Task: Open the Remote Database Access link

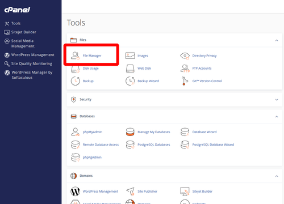Action: (101, 144)
